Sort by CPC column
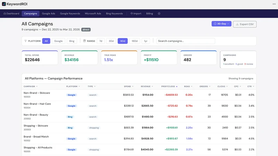The width and height of the screenshot is (278, 156). 238,86
